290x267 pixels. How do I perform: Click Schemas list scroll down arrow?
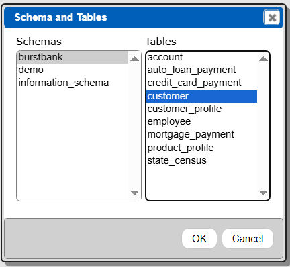point(134,193)
